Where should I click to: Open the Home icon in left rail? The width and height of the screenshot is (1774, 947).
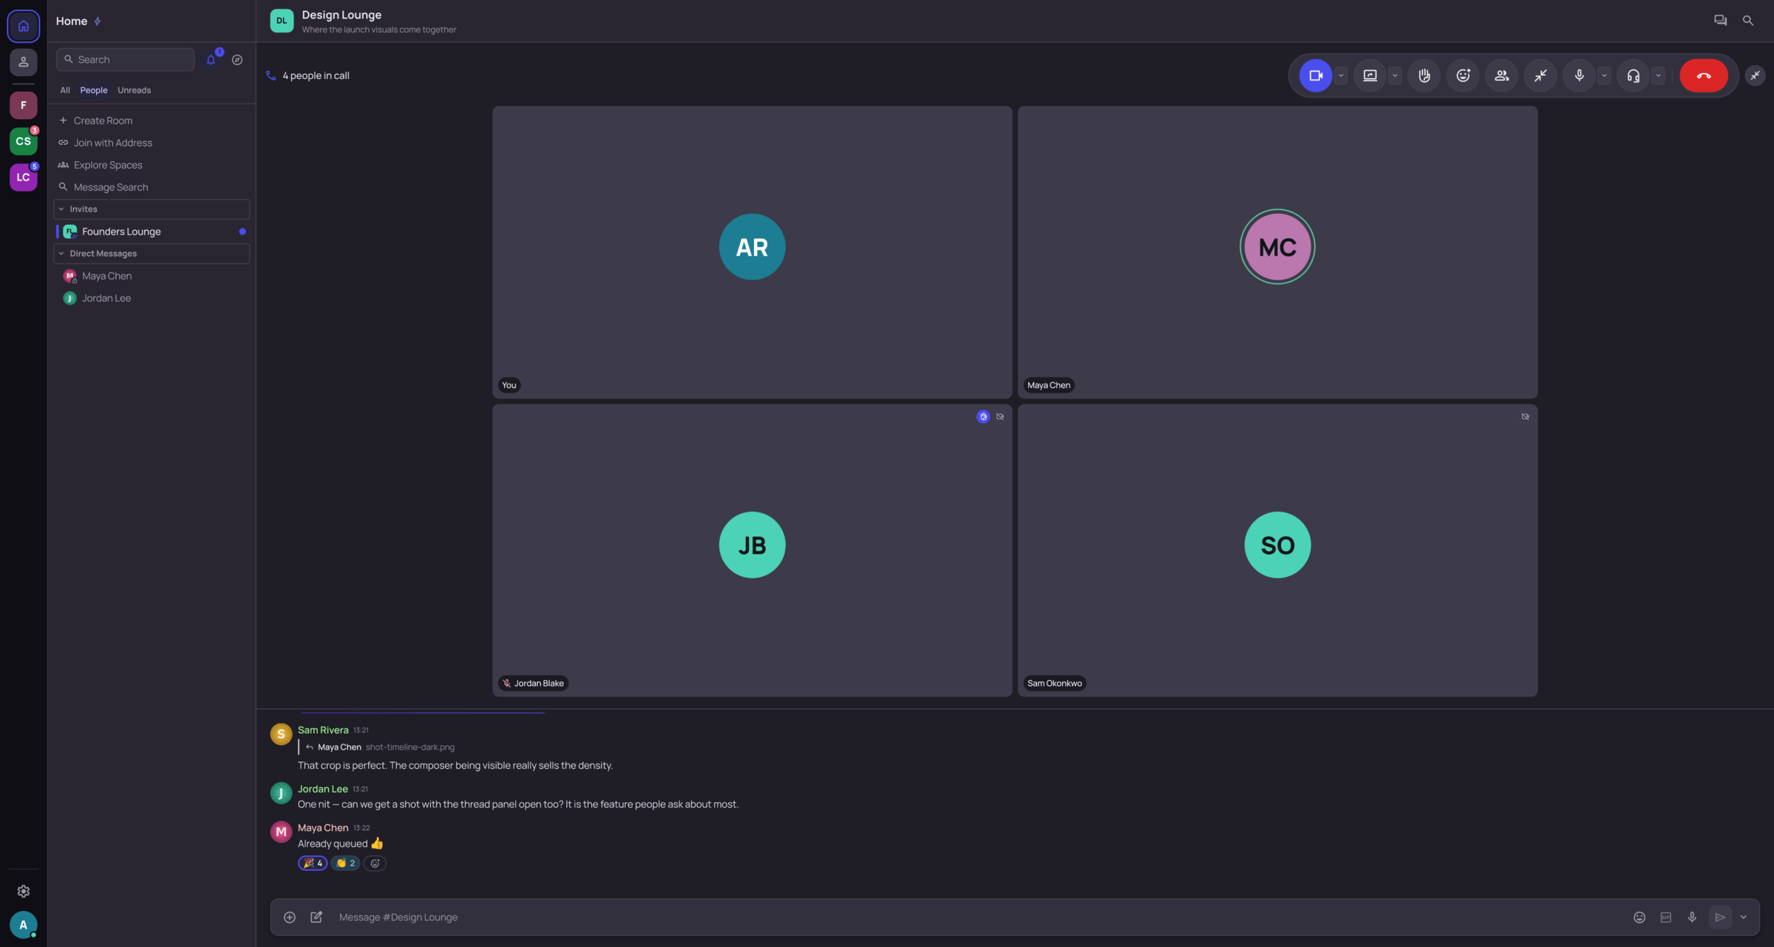[24, 26]
